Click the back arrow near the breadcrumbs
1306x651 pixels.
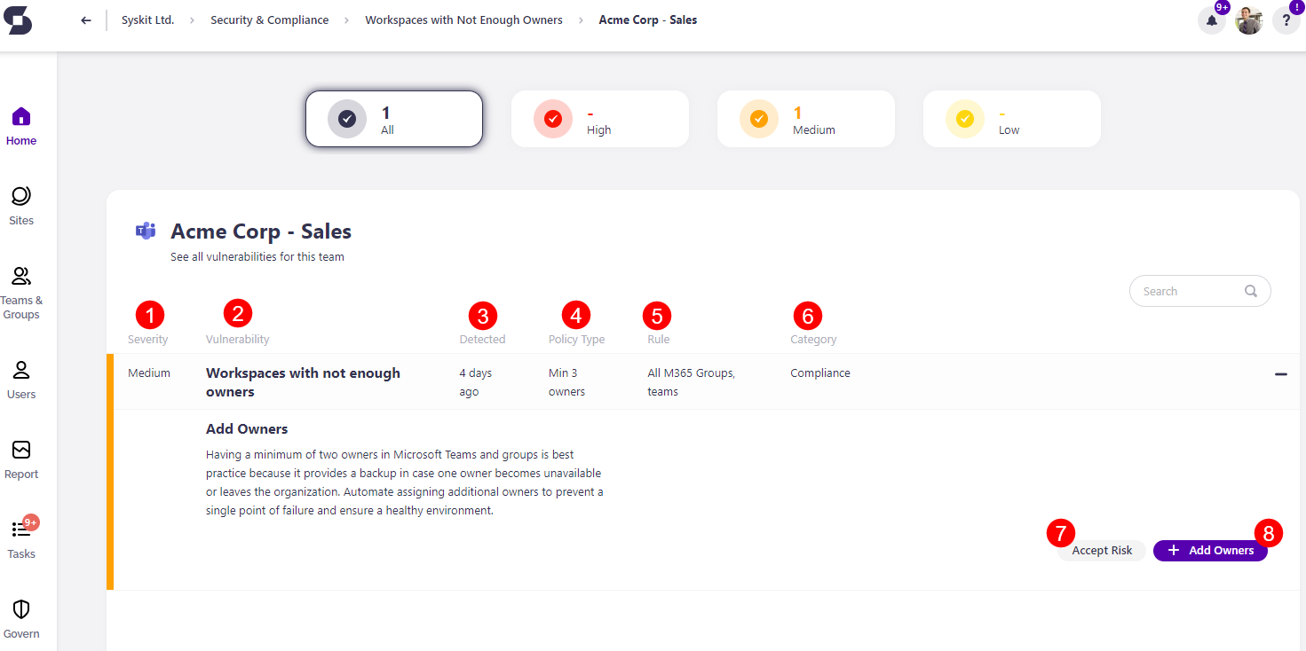click(x=85, y=20)
